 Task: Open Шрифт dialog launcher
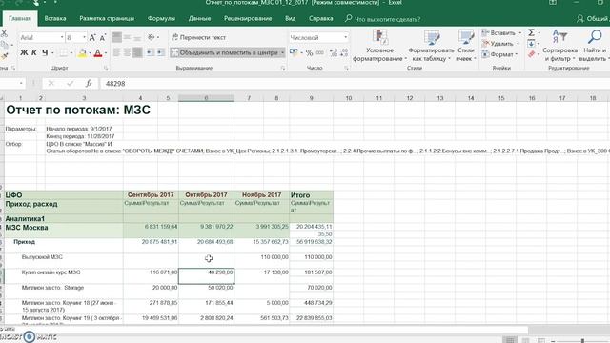(x=106, y=68)
